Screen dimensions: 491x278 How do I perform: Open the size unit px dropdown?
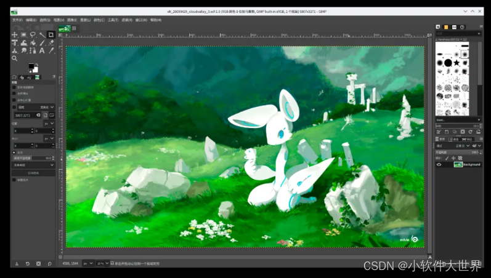tap(49, 138)
